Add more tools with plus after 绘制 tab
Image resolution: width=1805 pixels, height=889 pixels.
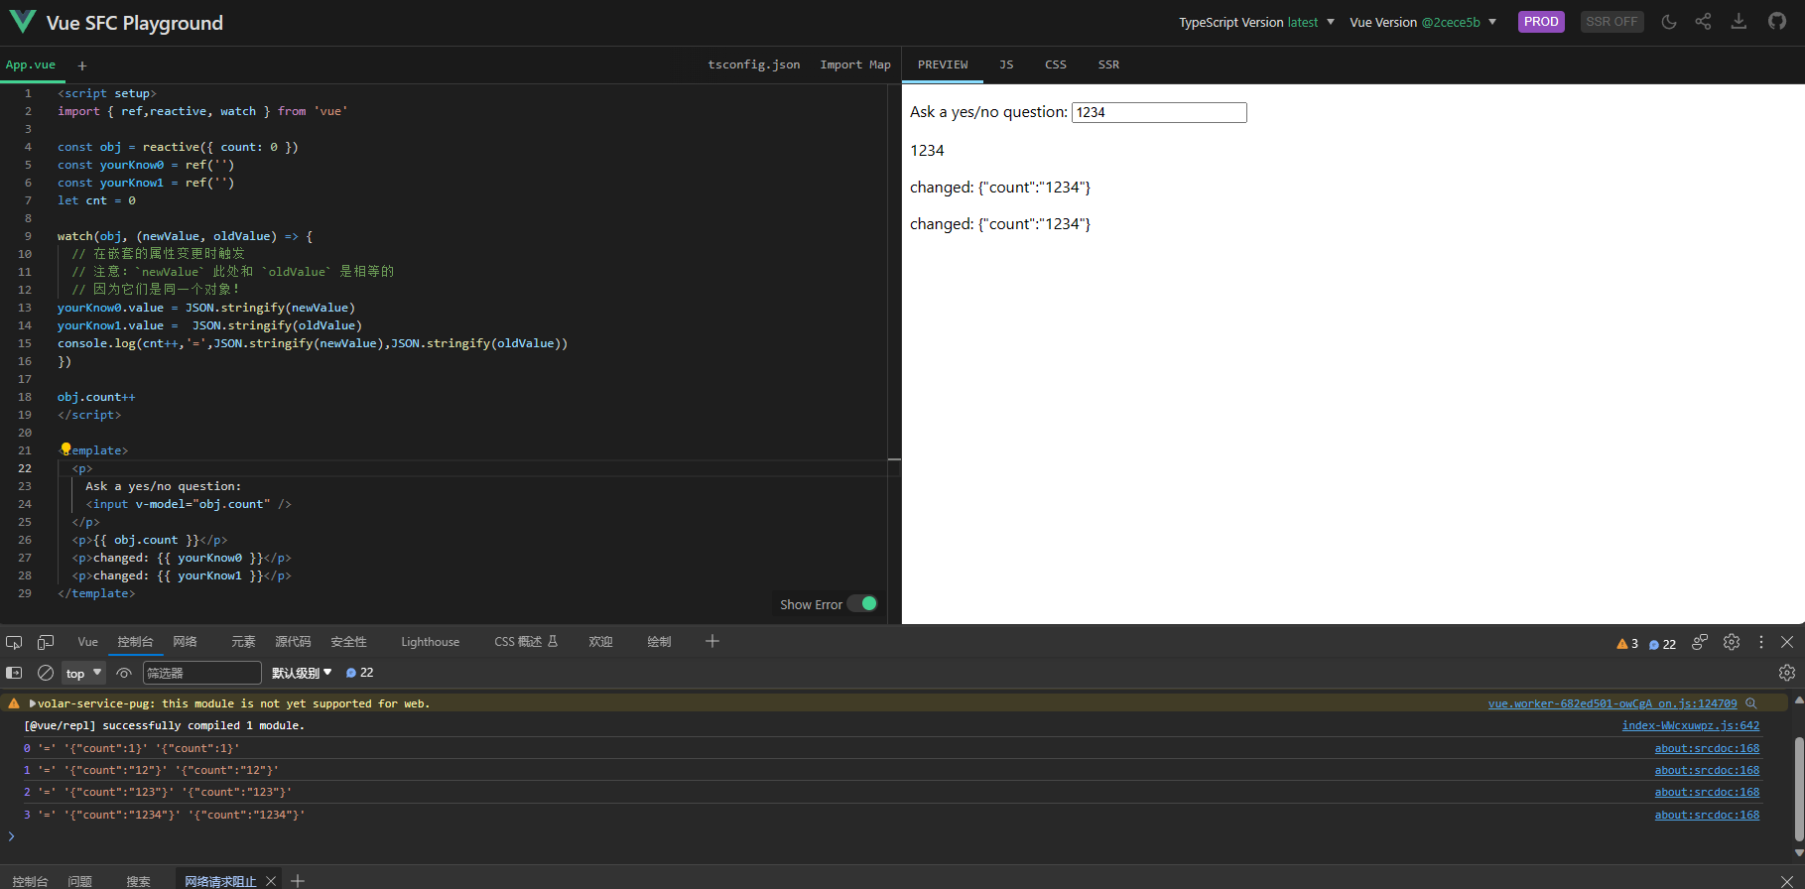[x=712, y=642]
